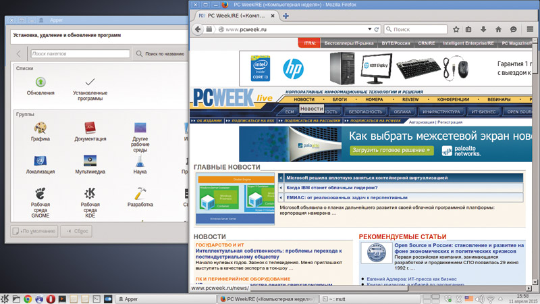Open БЛОГИ in PCWeek menu
Viewport: 540px width, 304px height.
pos(340,99)
